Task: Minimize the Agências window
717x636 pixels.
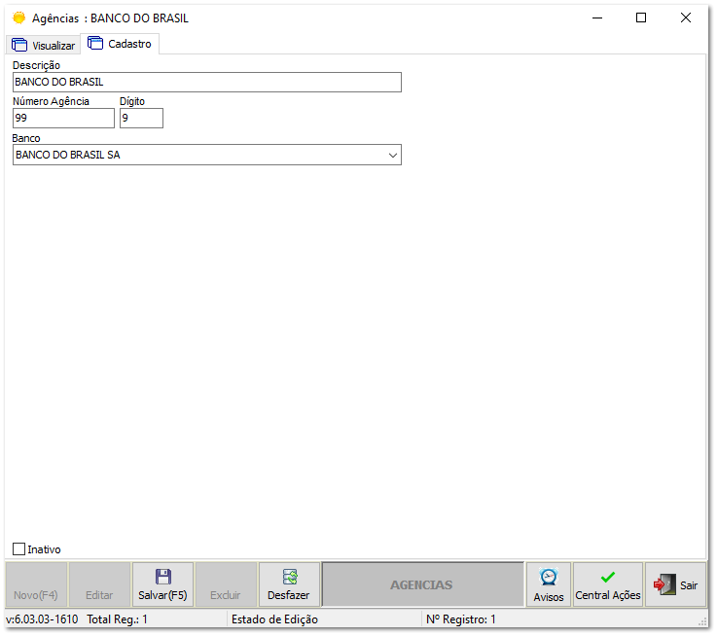Action: click(x=597, y=18)
